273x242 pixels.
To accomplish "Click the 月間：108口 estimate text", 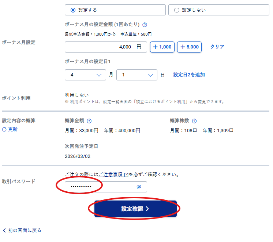I will click(183, 130).
